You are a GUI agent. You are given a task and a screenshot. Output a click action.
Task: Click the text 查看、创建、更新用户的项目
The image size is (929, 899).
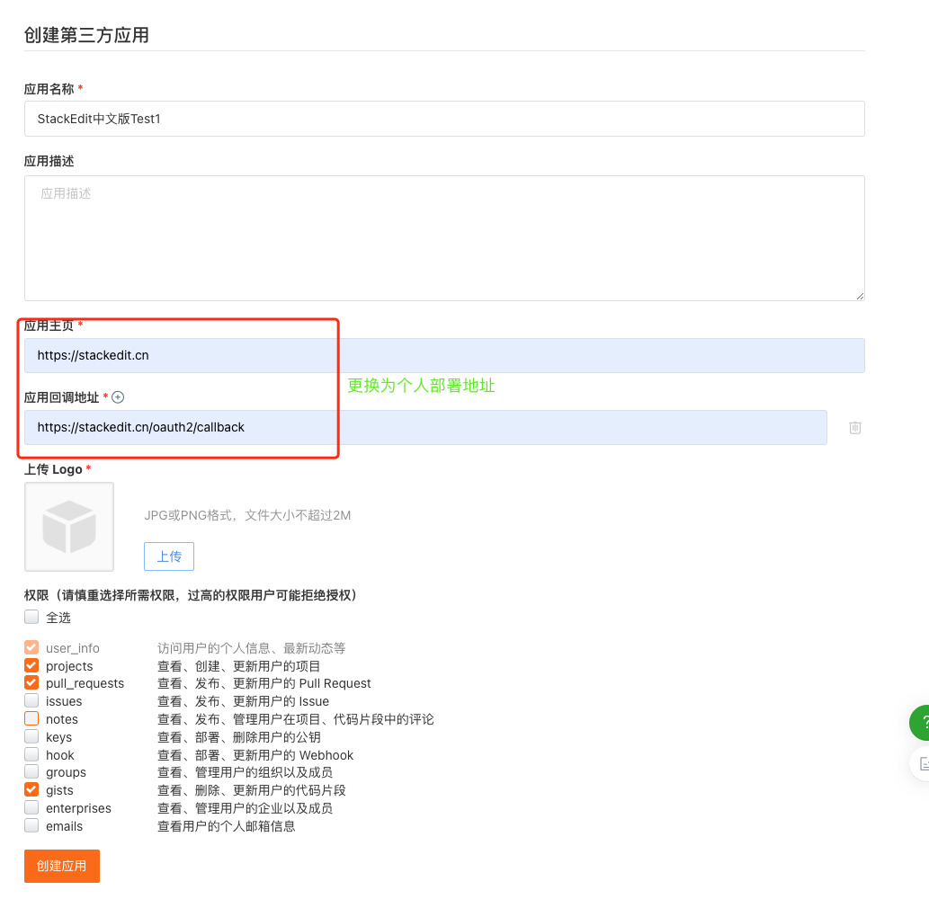click(238, 666)
